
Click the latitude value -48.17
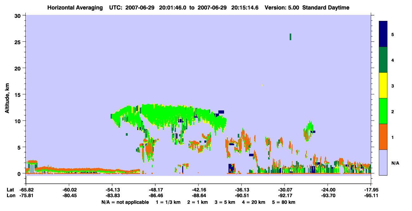[155, 190]
